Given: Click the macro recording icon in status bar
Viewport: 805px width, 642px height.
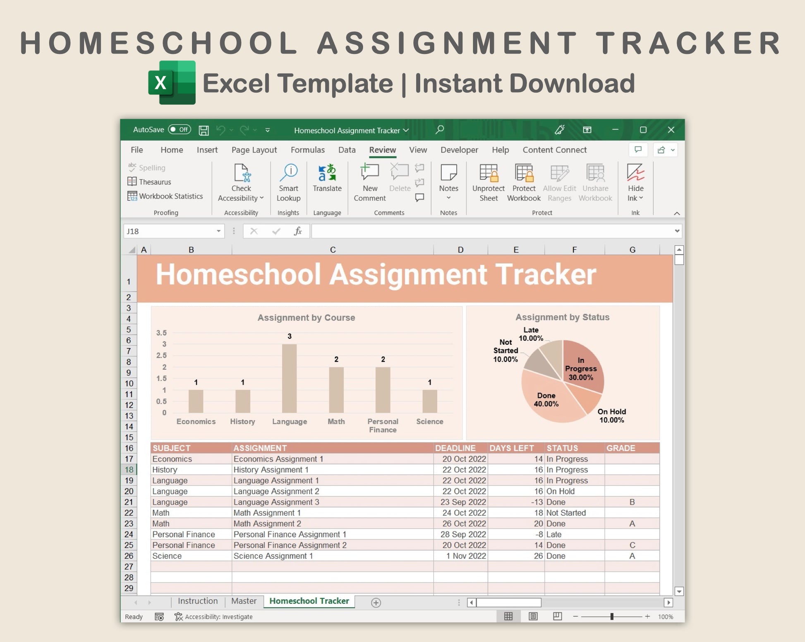Looking at the screenshot, I should point(159,617).
